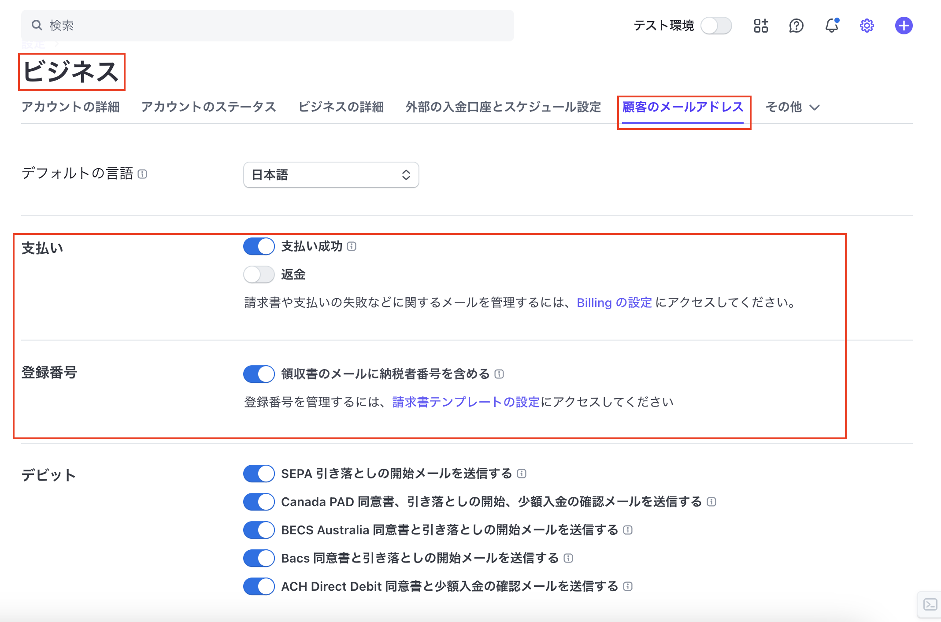Click the settings gear icon
Image resolution: width=941 pixels, height=622 pixels.
point(867,26)
